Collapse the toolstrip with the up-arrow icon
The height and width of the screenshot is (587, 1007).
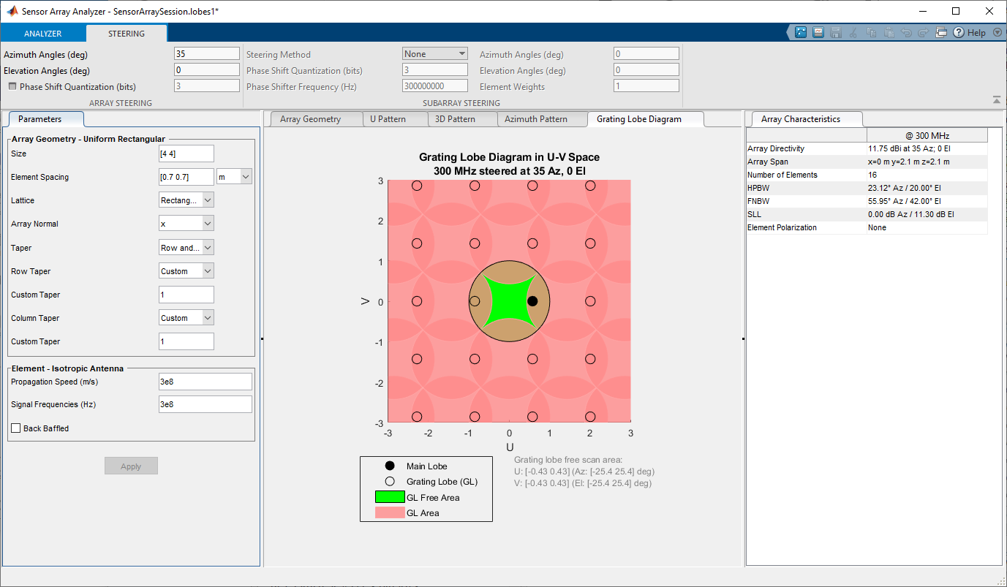(996, 100)
